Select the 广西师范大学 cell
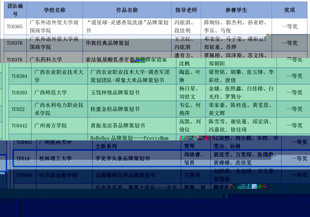This screenshot has width=310, height=217. [x=59, y=93]
